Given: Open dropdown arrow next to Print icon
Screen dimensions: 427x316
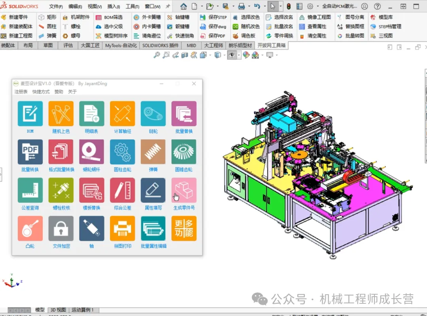Looking at the screenshot, I should tap(249, 6).
